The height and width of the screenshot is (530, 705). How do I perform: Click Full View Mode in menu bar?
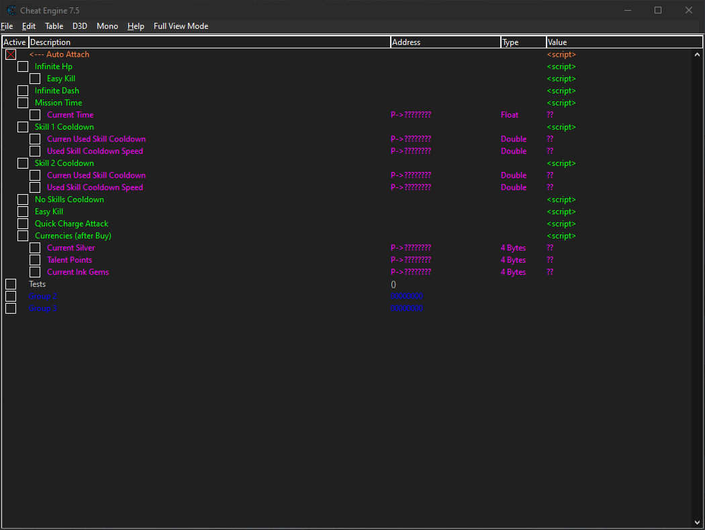point(181,26)
